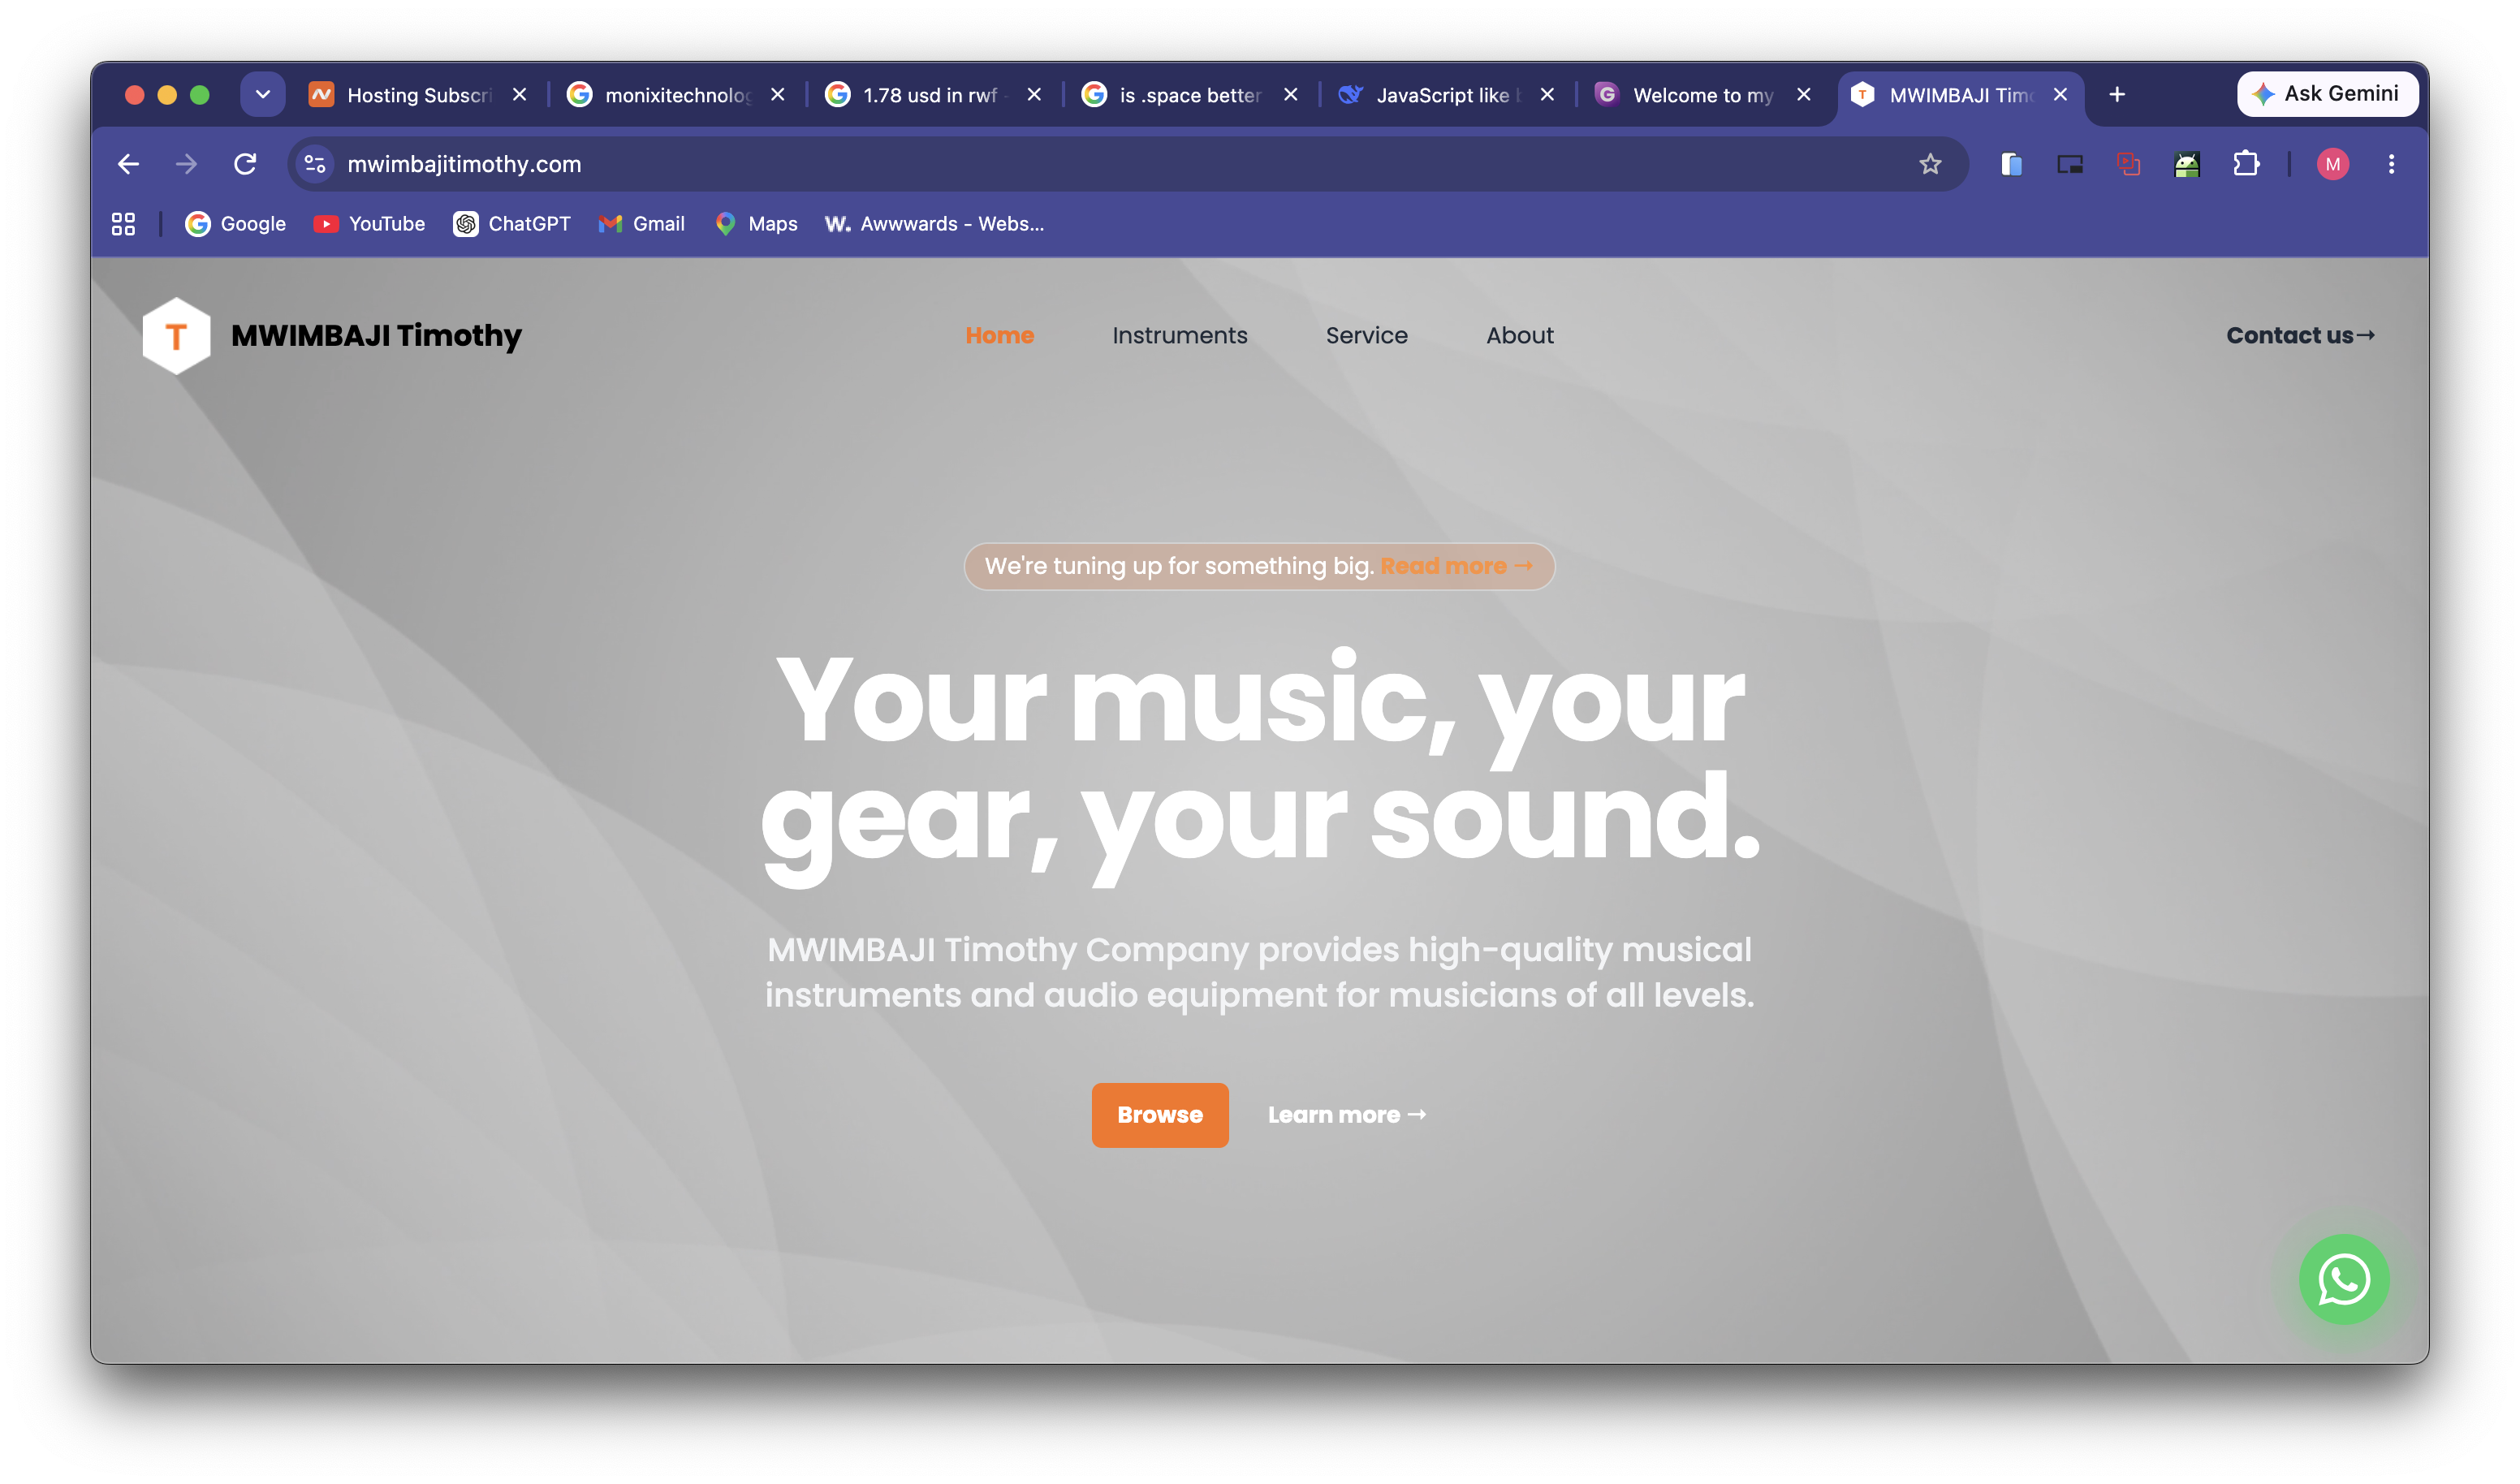Open the blue document extension icon
Screen dimensions: 2520x1484
(2011, 164)
